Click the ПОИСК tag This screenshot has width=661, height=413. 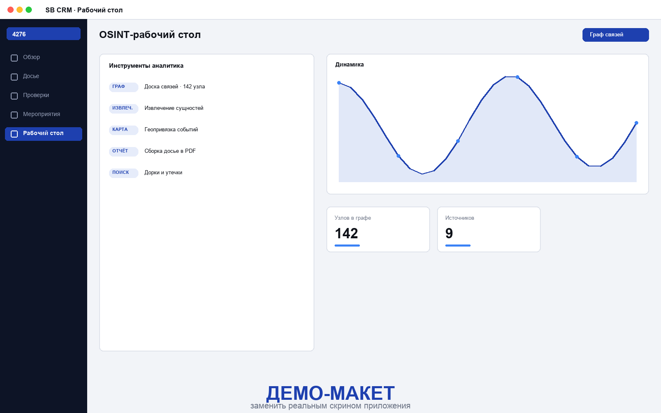tap(124, 173)
